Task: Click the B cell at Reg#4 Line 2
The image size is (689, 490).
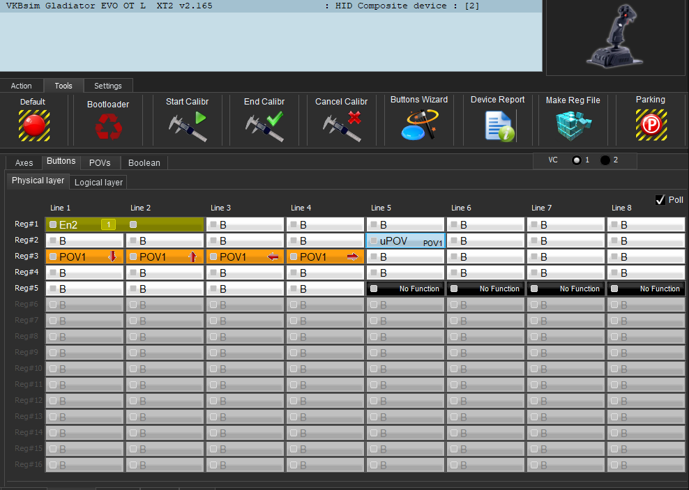Action: click(165, 273)
